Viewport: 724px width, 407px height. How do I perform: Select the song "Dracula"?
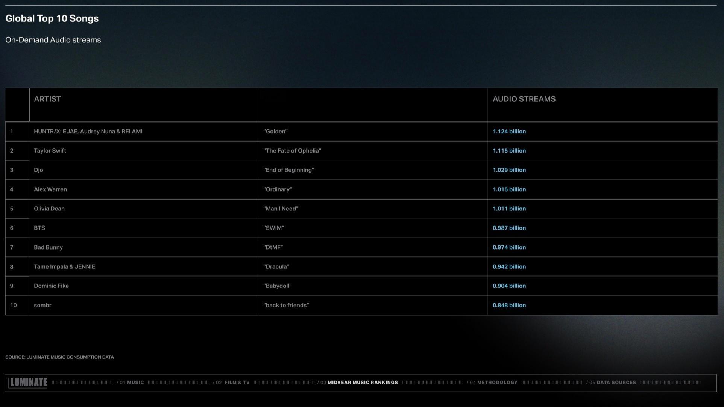(276, 267)
